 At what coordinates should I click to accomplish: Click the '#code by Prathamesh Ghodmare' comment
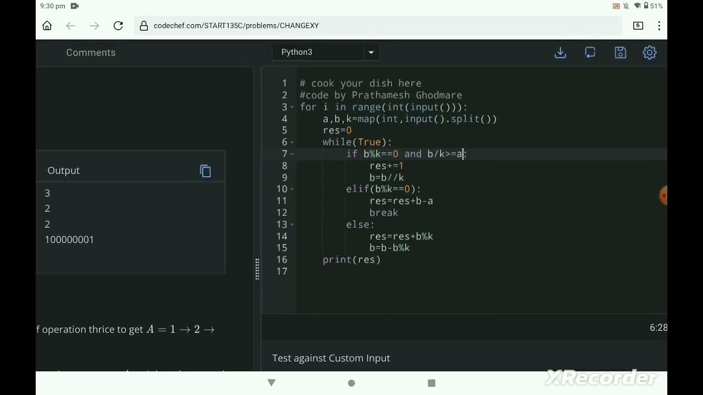[381, 95]
